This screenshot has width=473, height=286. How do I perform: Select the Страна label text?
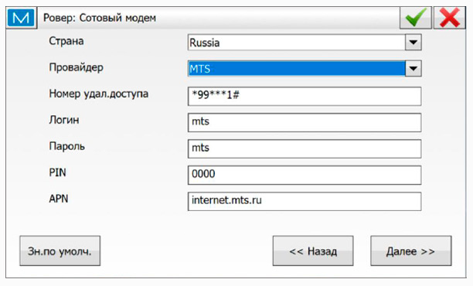pos(66,41)
